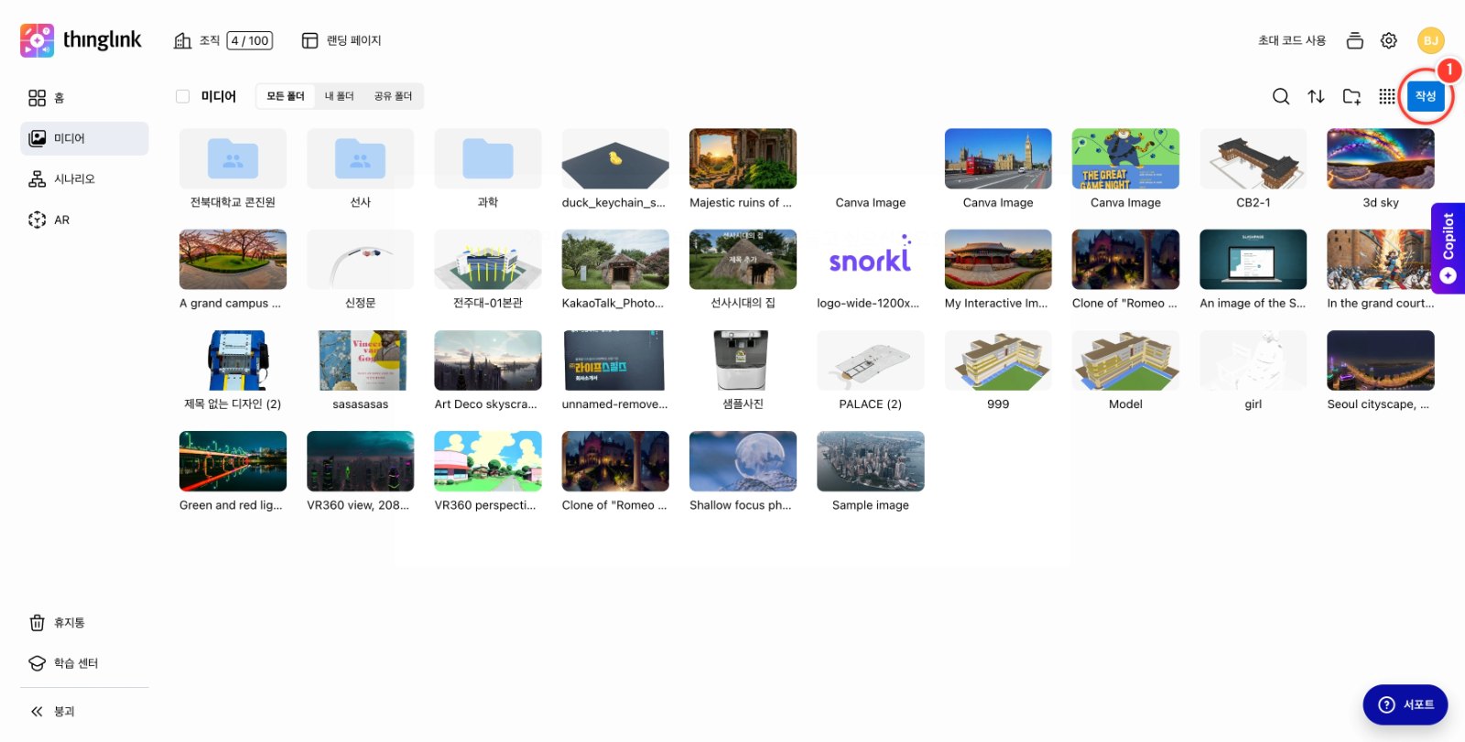Click the 'Art Deco skyscra...' title
Screen dimensions: 1465x742
click(x=485, y=404)
